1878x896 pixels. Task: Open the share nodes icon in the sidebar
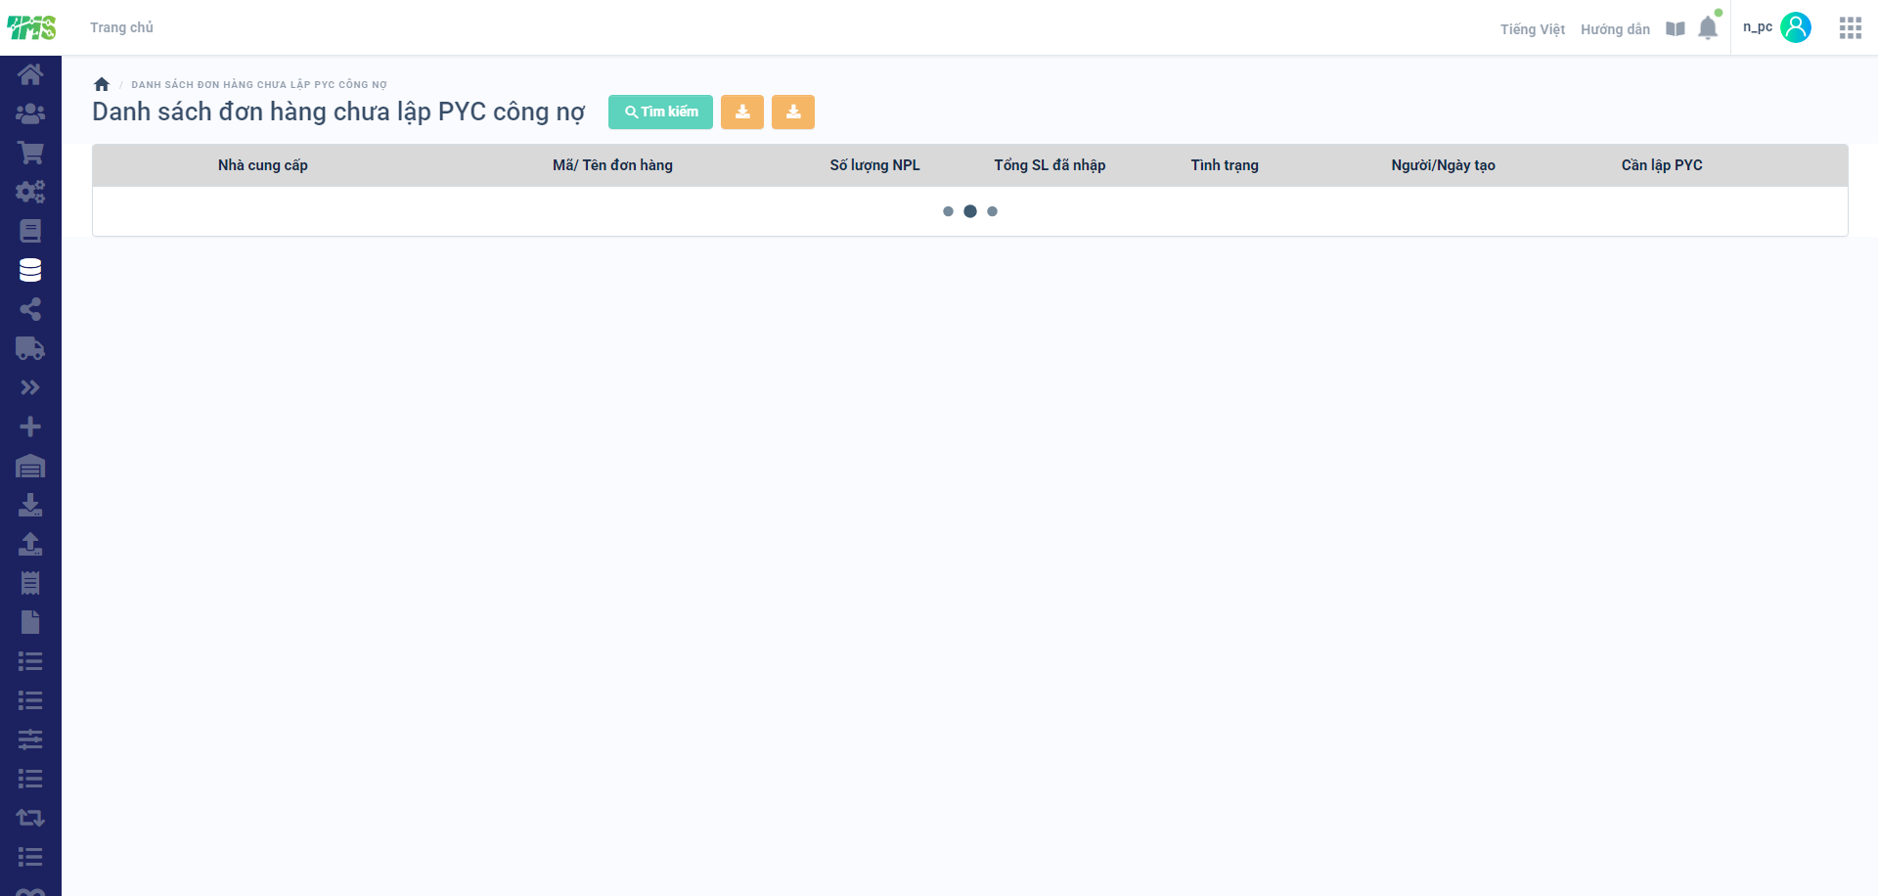click(30, 309)
